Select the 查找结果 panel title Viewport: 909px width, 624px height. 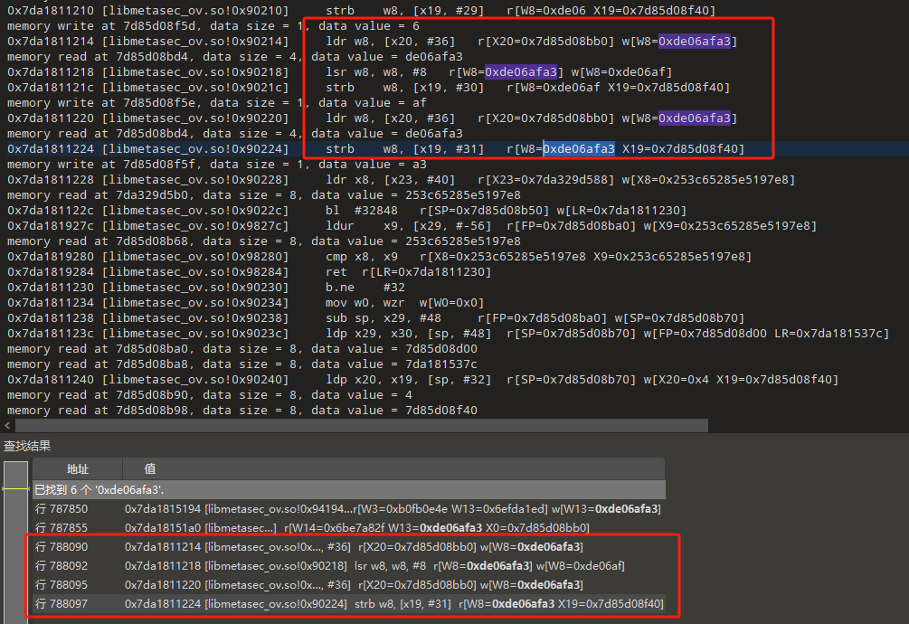point(27,446)
